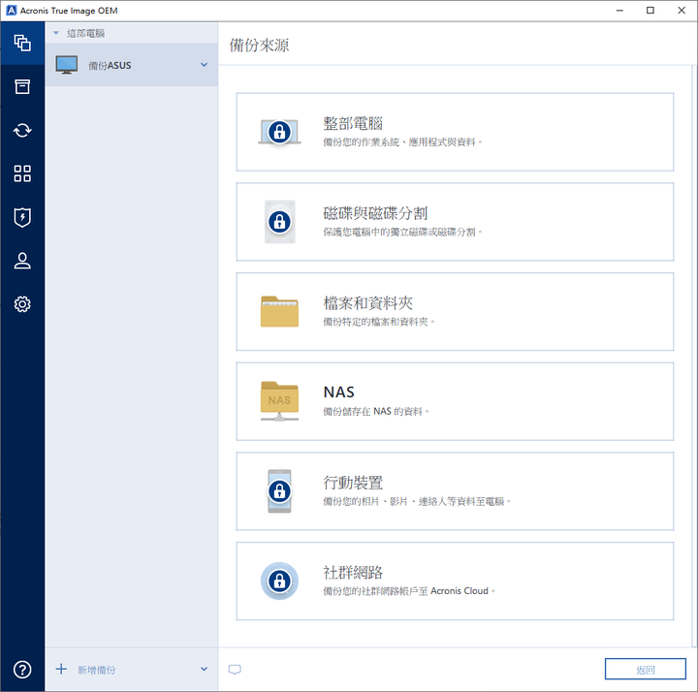Click description 備份您的作業系統、應用程式與資料
The height and width of the screenshot is (692, 698).
click(x=402, y=142)
